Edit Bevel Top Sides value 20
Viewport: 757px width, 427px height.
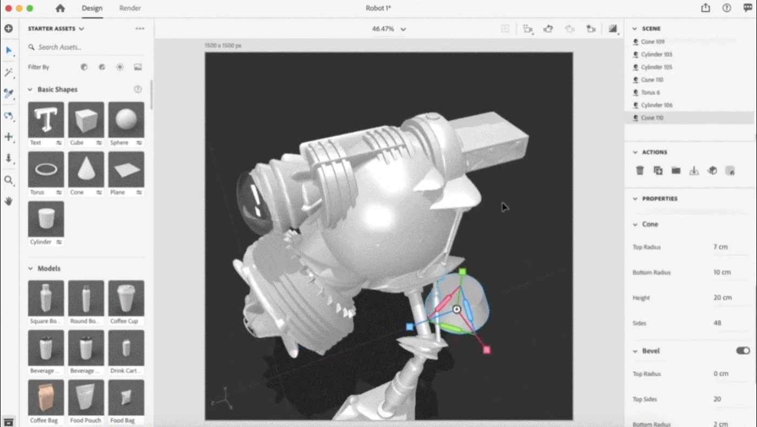[718, 399]
